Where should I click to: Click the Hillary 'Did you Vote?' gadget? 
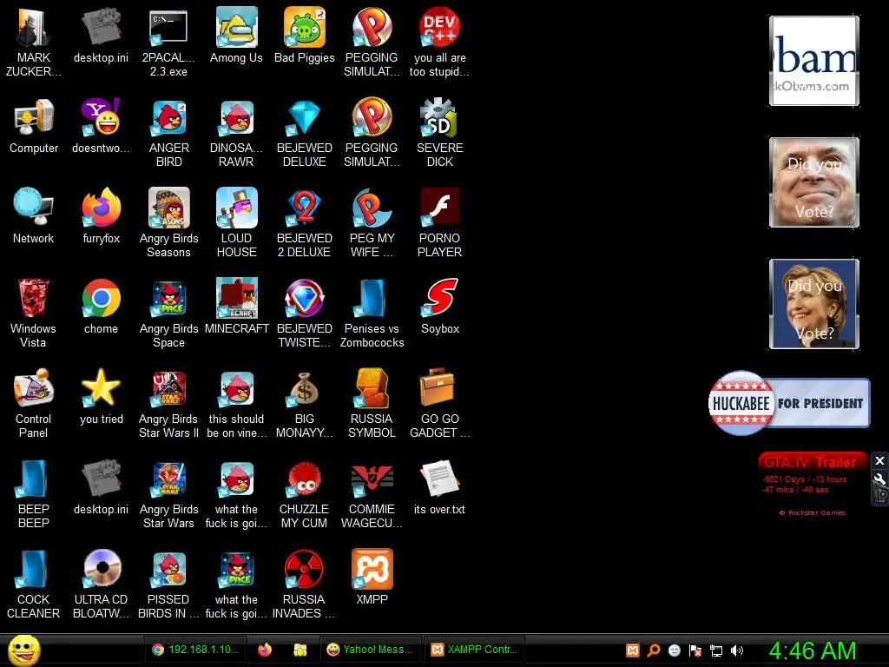[x=814, y=303]
